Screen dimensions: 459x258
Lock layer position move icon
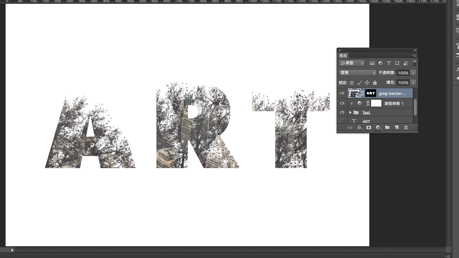pos(367,83)
